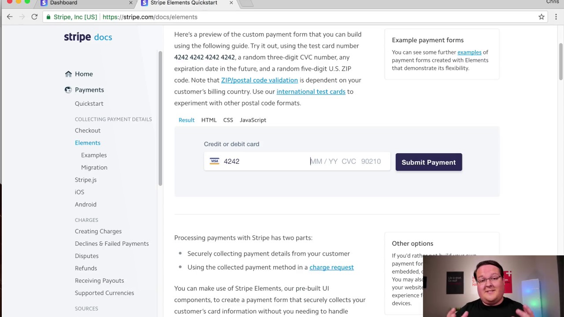Click the stripe docs logo

pyautogui.click(x=88, y=37)
